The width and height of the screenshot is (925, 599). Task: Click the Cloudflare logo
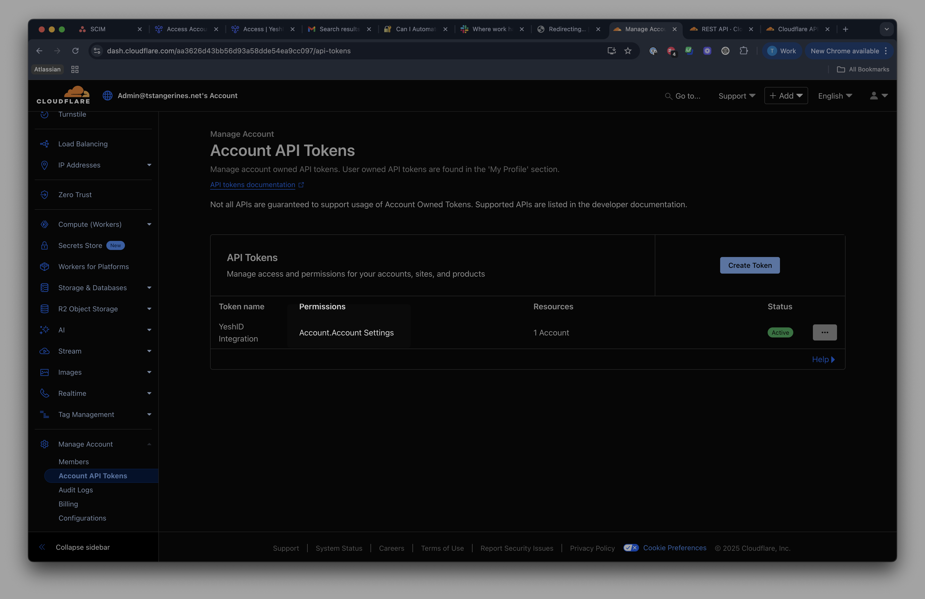[x=63, y=95]
